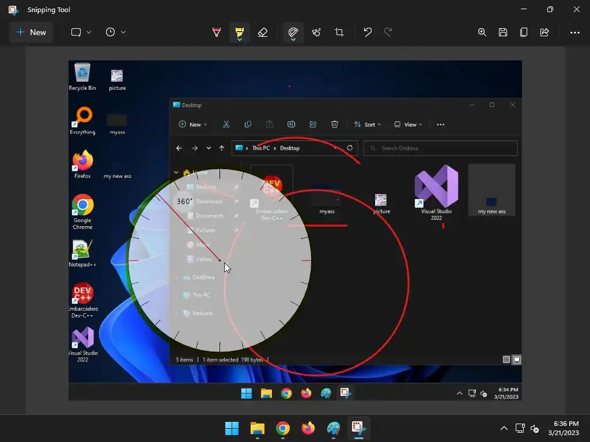Restore down the Snipping Tool window

point(550,9)
